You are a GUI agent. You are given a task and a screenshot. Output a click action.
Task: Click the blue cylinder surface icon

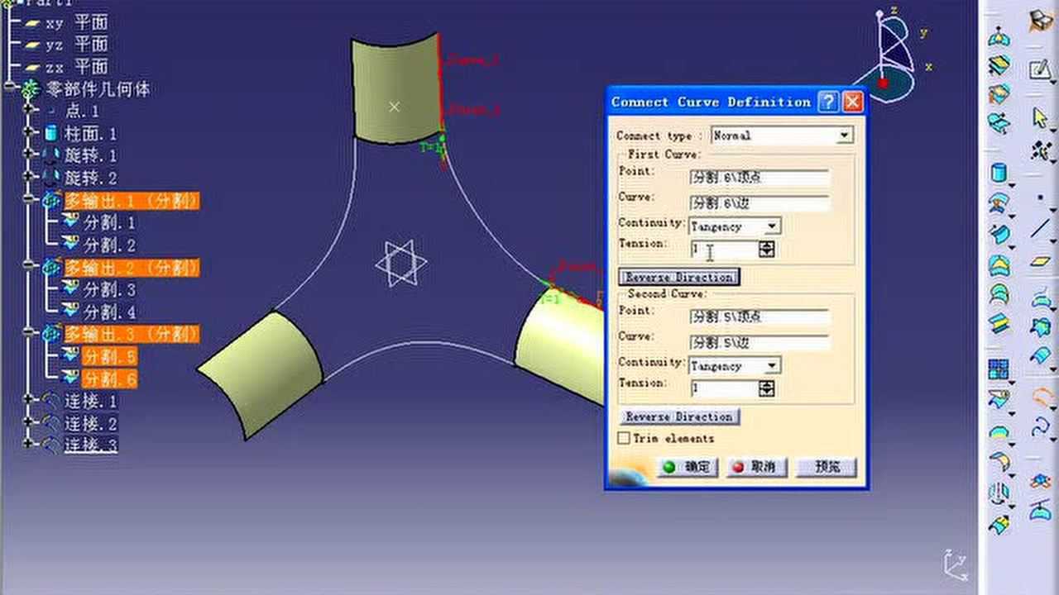click(x=999, y=174)
